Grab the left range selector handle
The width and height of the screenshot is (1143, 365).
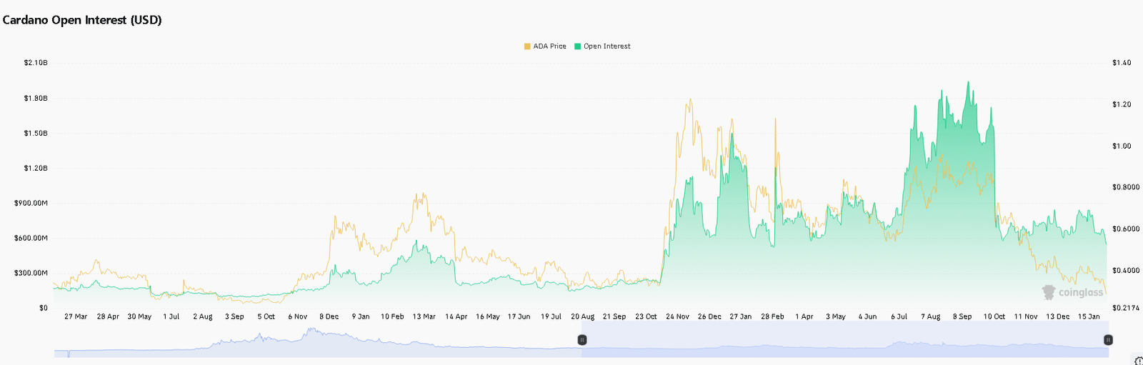tap(582, 340)
